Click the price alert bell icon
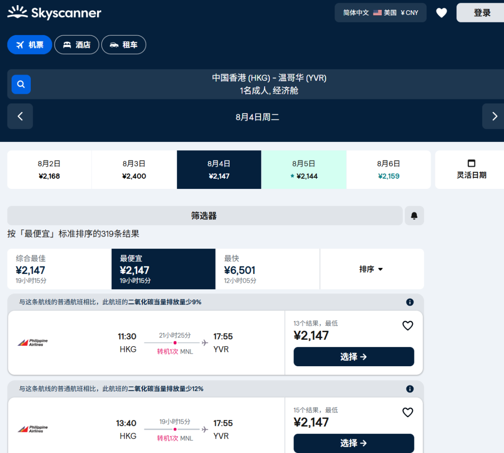 [414, 216]
